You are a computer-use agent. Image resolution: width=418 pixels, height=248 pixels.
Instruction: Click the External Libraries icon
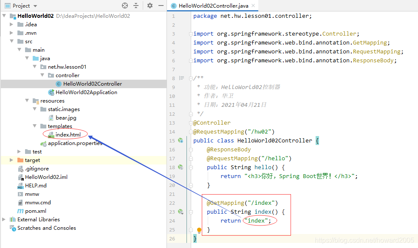13,220
